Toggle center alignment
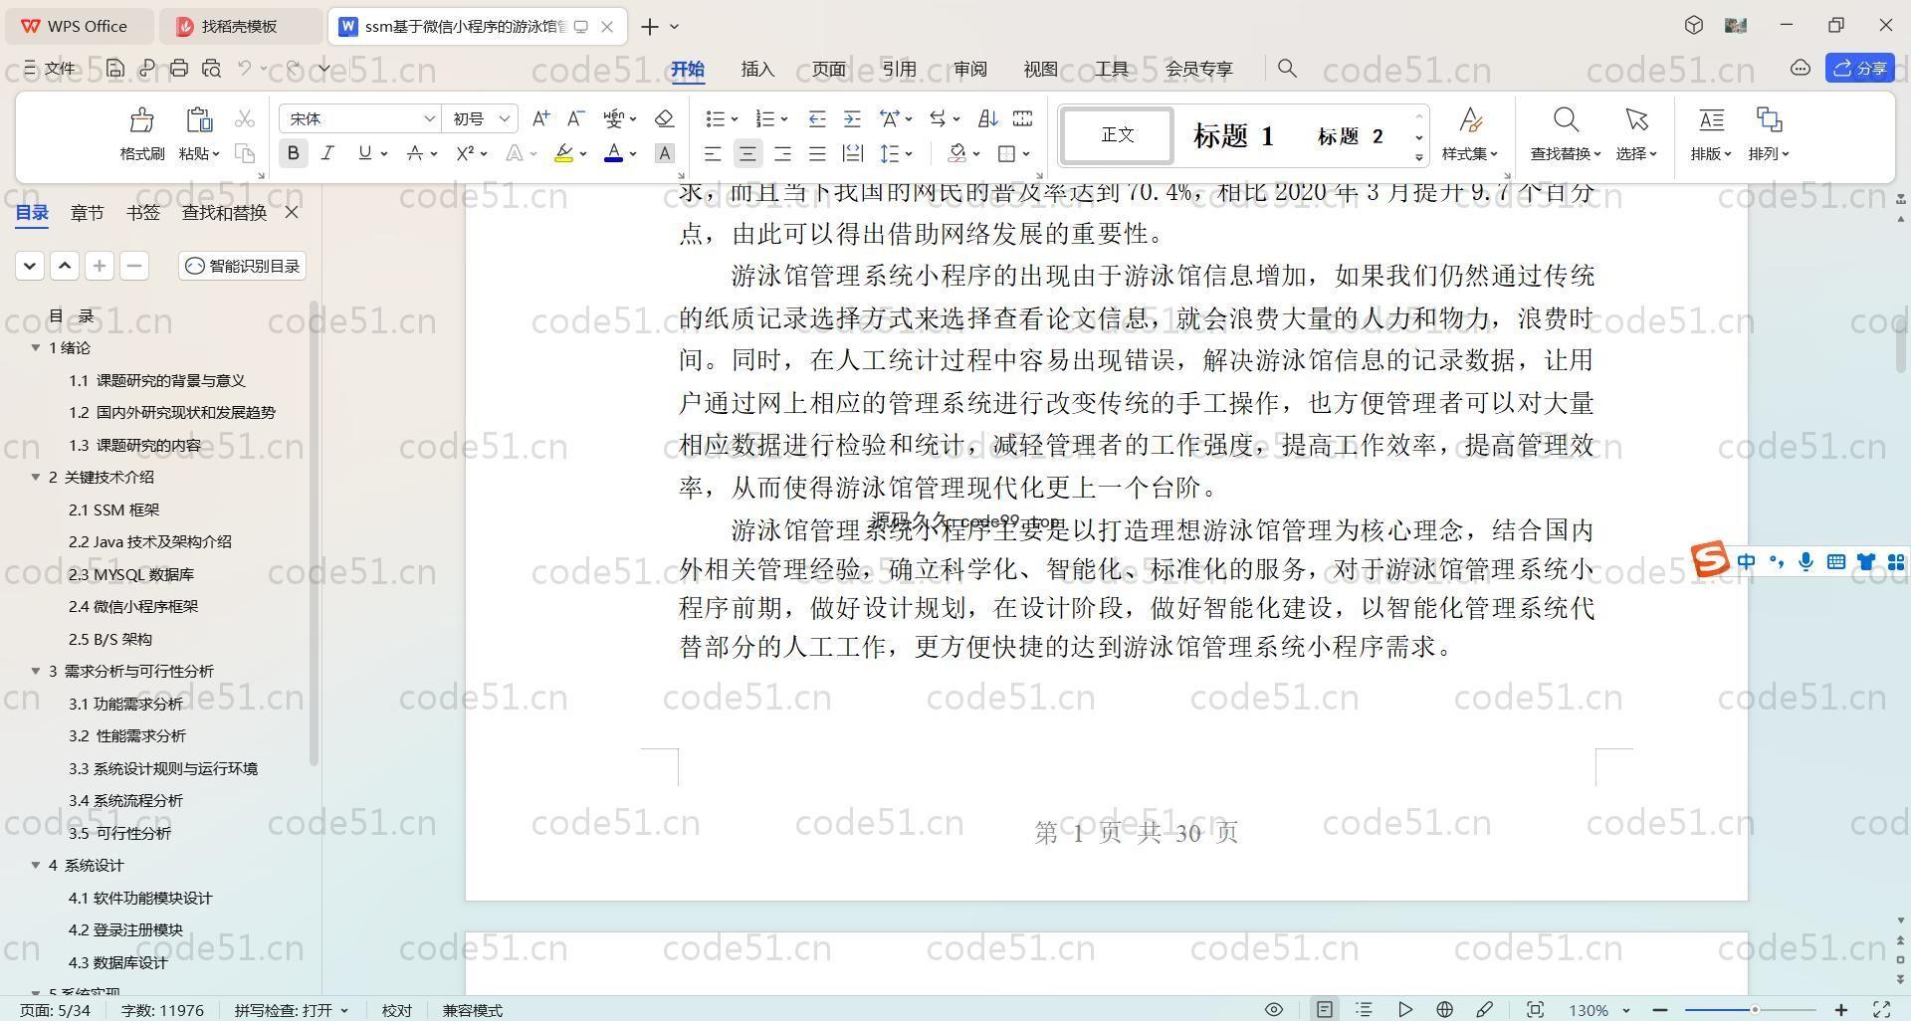Screen dimensions: 1911x1021 [x=747, y=153]
